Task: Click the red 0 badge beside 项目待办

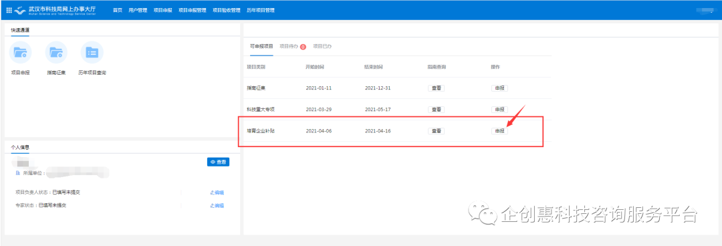Action: point(303,47)
